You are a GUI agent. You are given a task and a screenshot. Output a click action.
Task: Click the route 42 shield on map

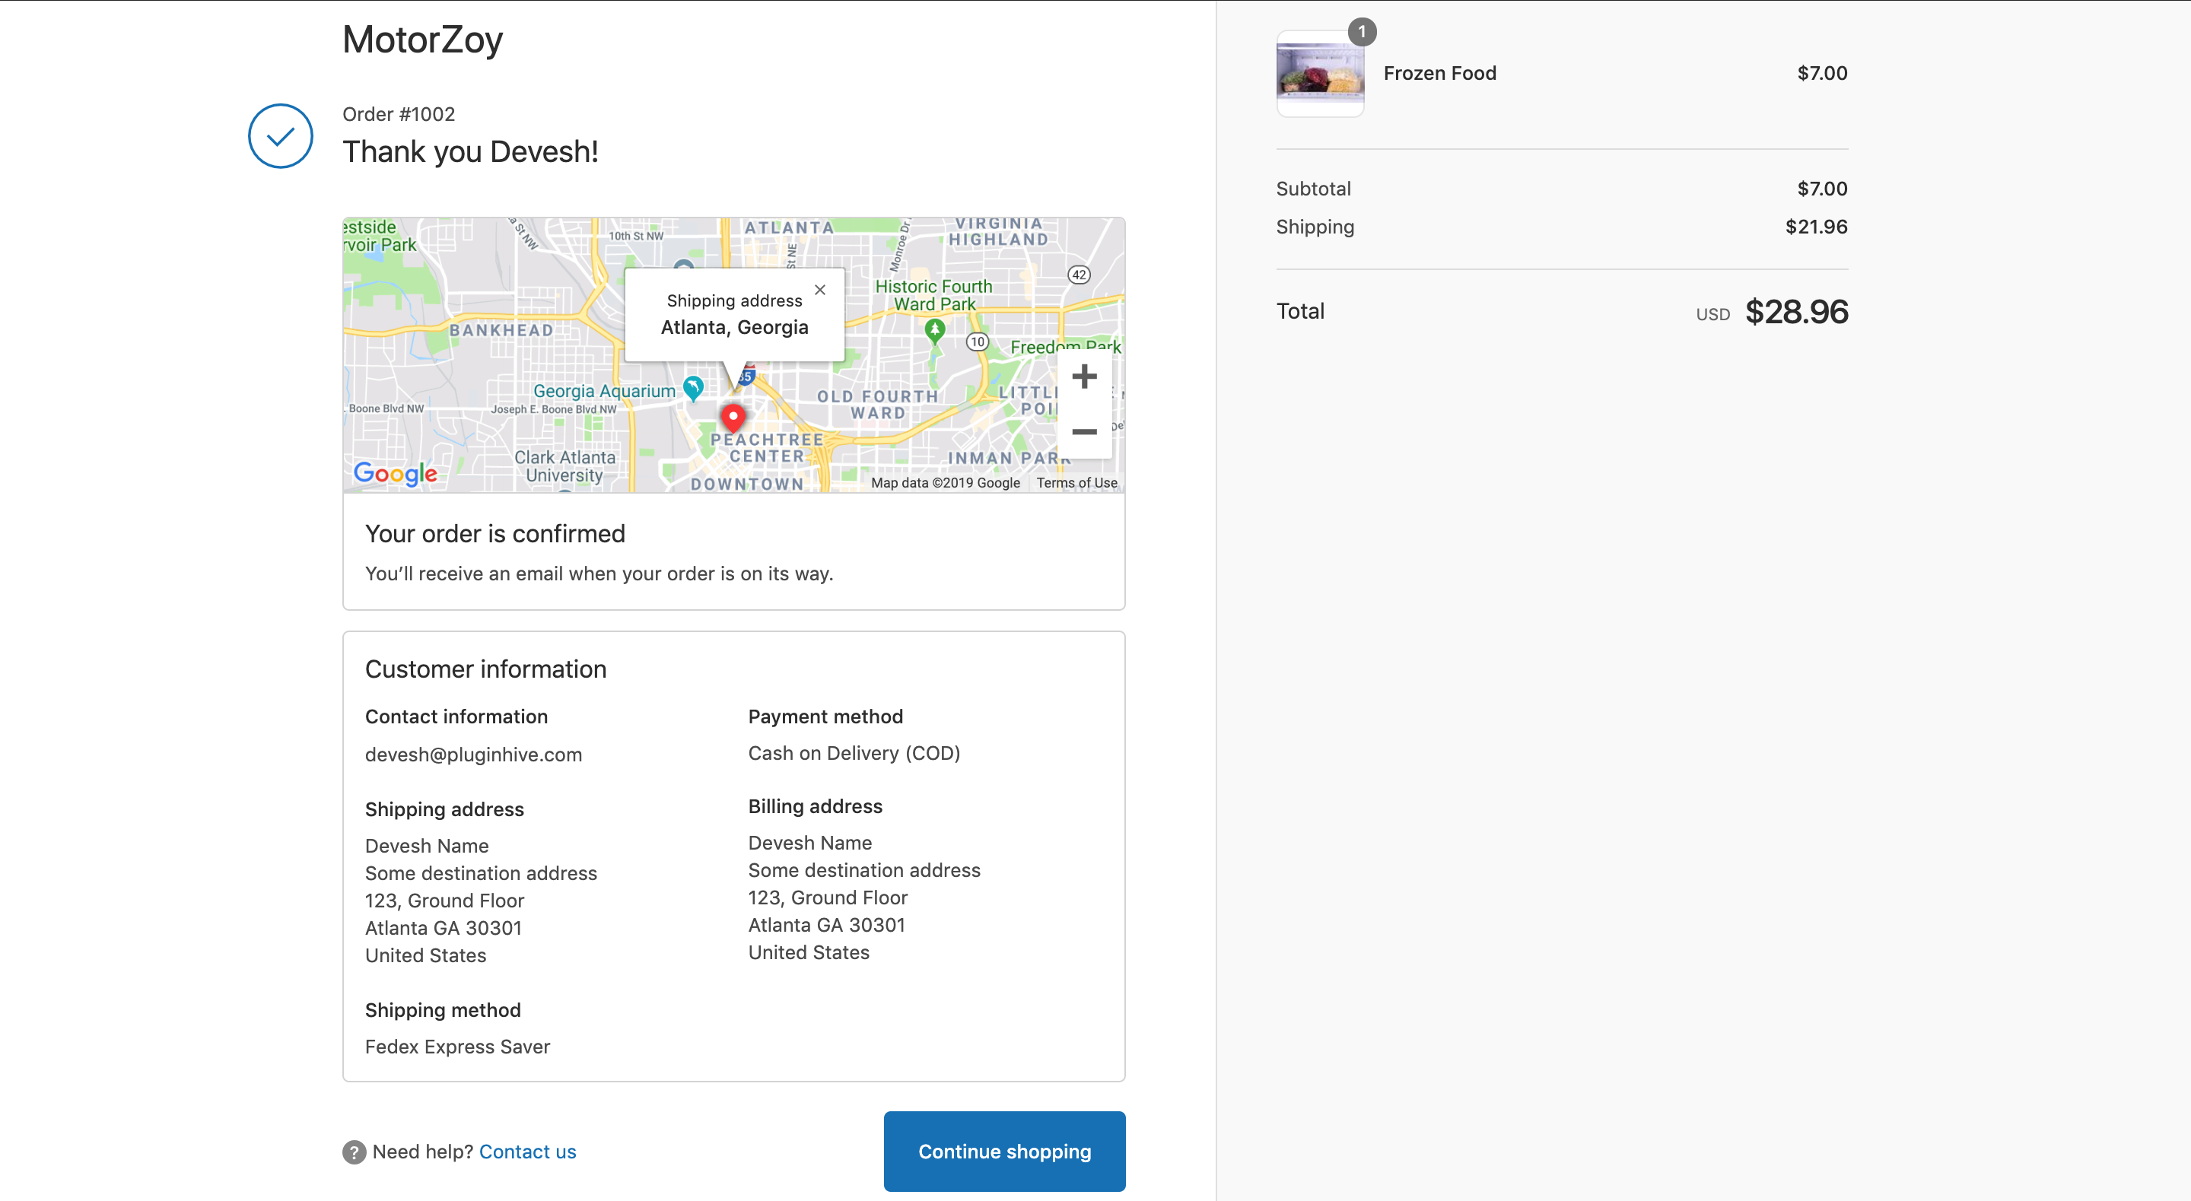(x=1079, y=275)
